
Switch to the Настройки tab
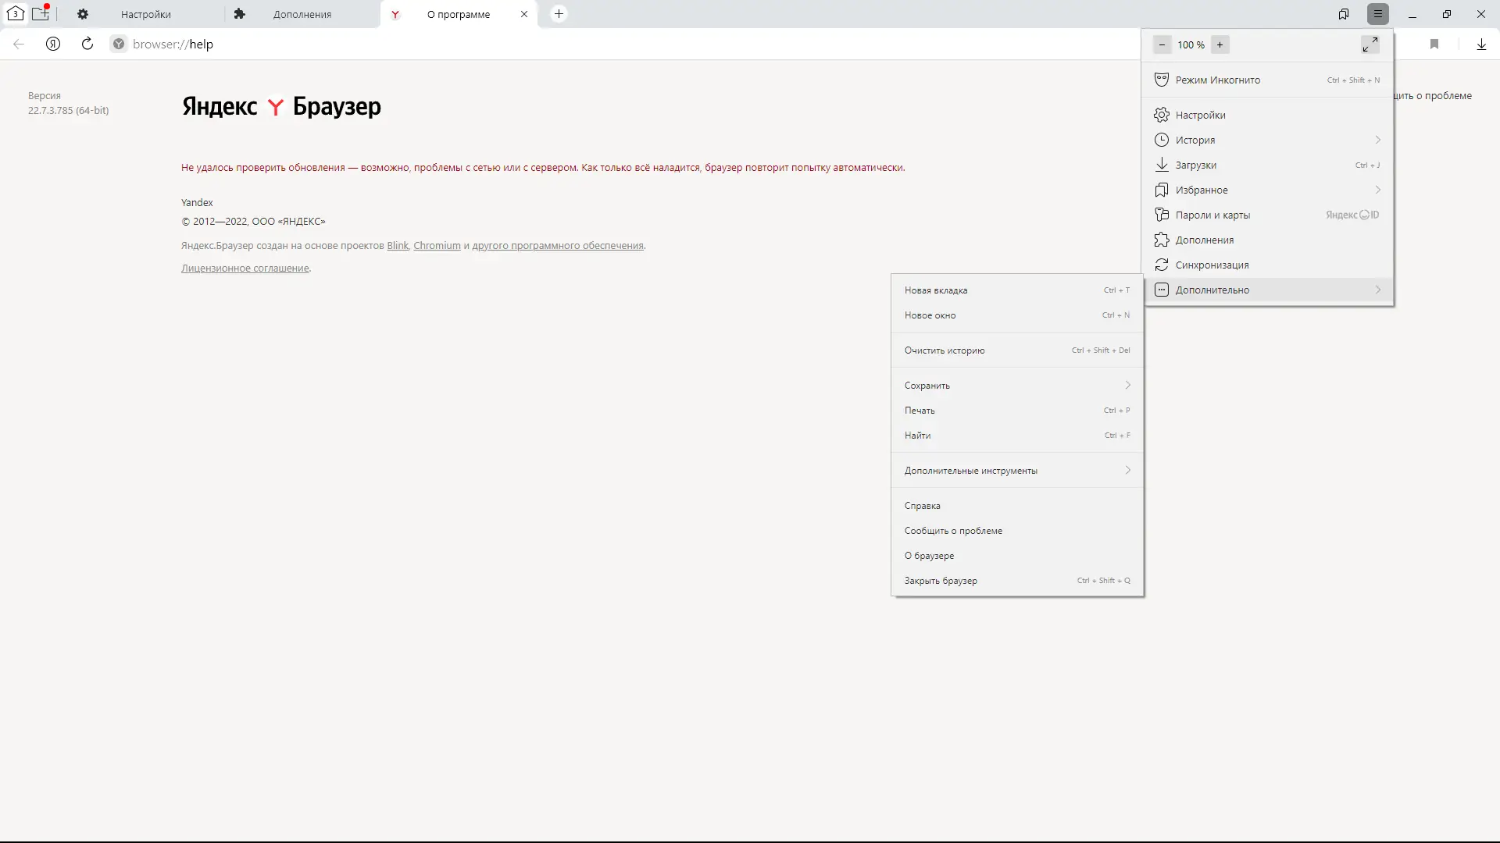click(x=145, y=14)
